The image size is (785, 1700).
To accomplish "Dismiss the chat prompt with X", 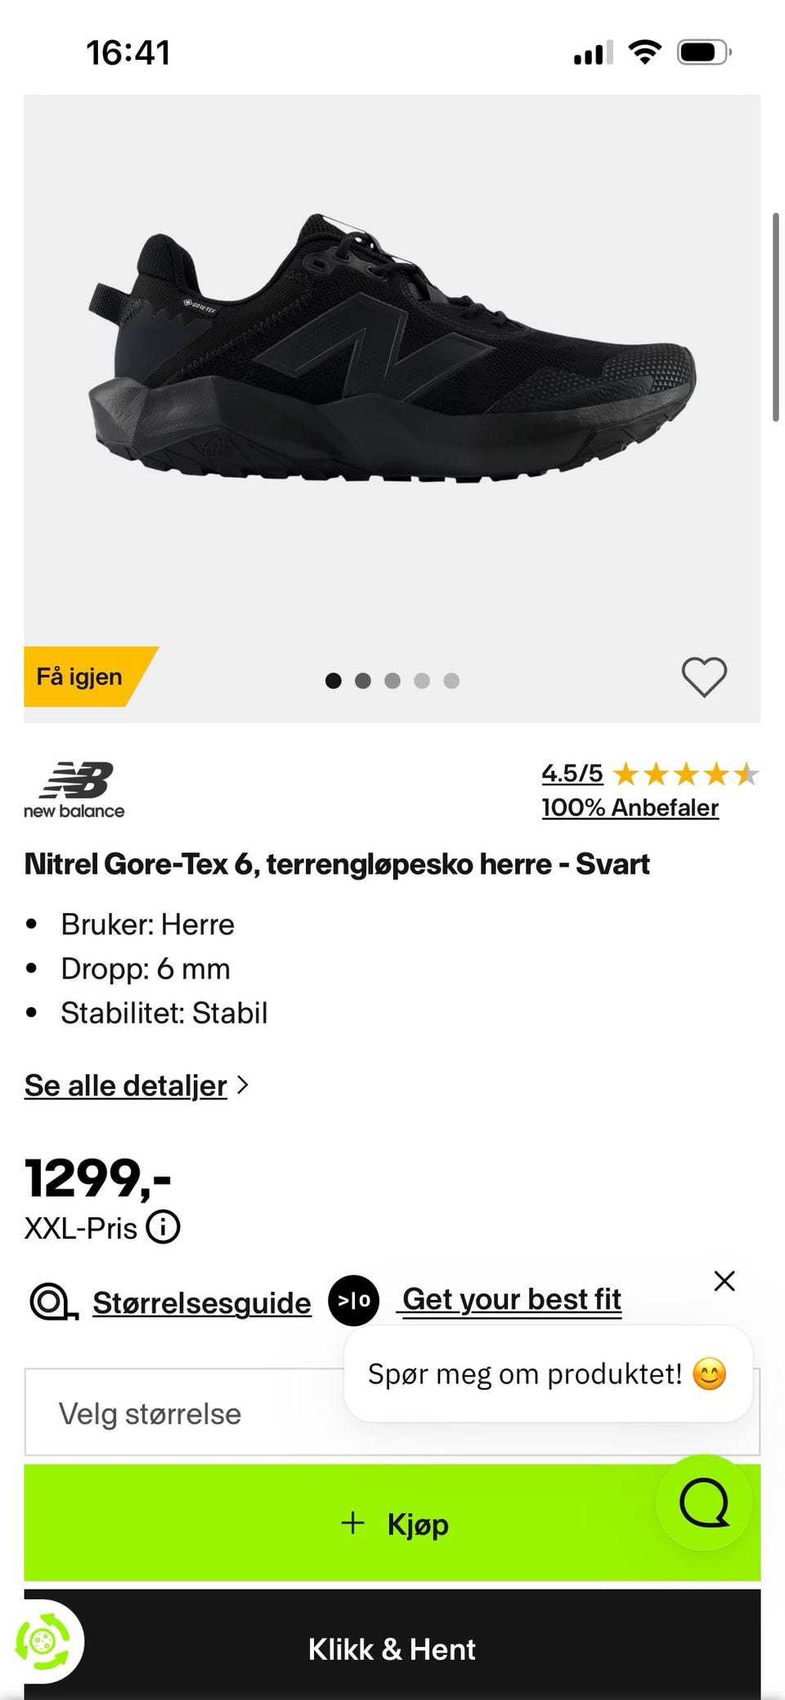I will point(724,1280).
